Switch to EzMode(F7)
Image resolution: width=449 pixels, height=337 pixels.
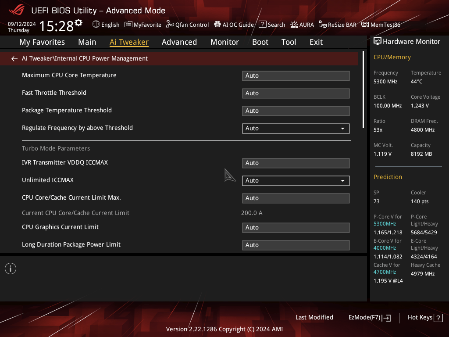coord(370,318)
